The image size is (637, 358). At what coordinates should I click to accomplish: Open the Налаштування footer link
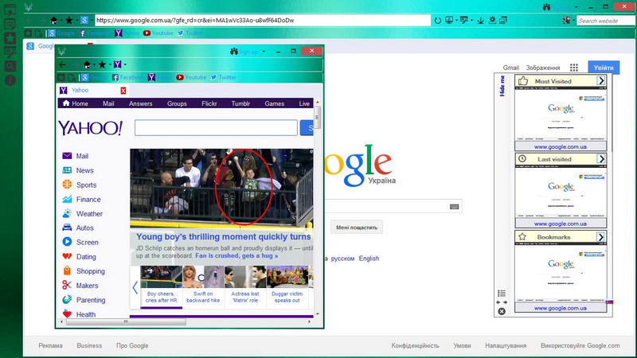(x=506, y=346)
